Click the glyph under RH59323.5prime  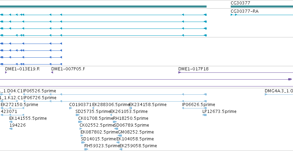pos(86,149)
